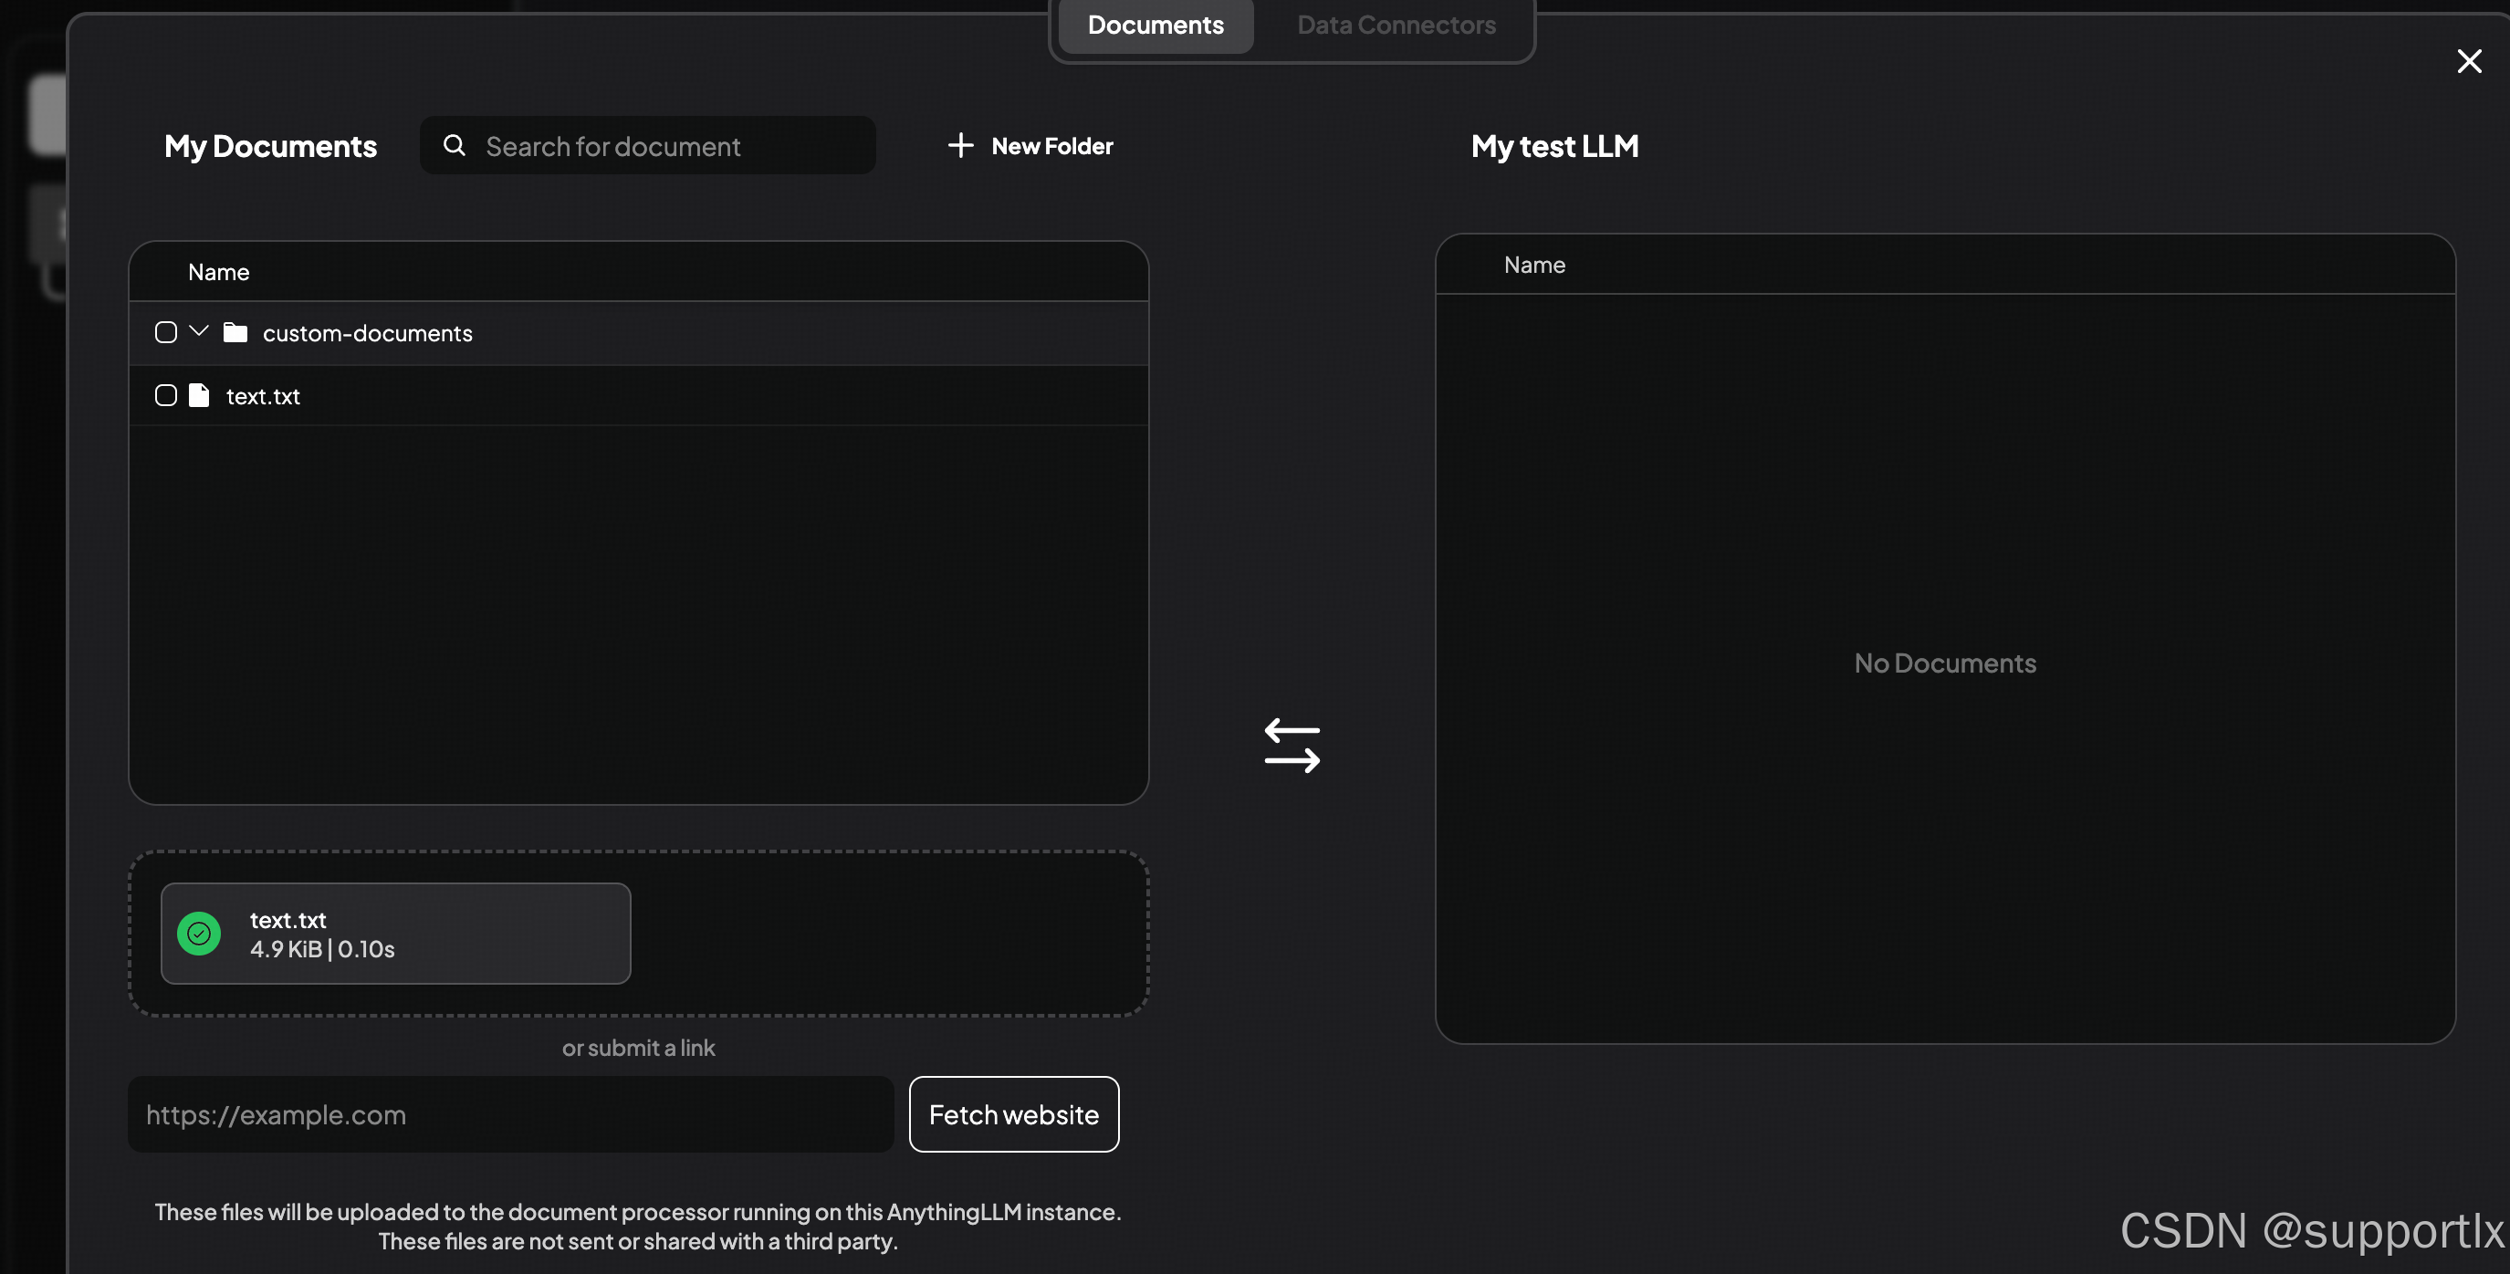Open the Data Connectors tab
2510x1274 pixels.
[x=1396, y=26]
